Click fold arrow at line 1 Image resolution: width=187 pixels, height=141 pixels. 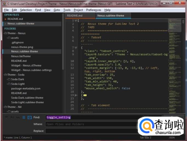[x=76, y=21]
